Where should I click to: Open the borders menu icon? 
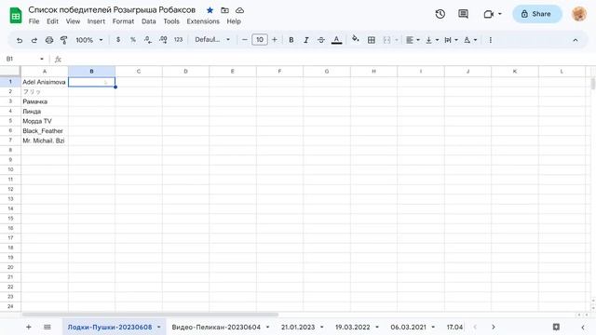[372, 40]
